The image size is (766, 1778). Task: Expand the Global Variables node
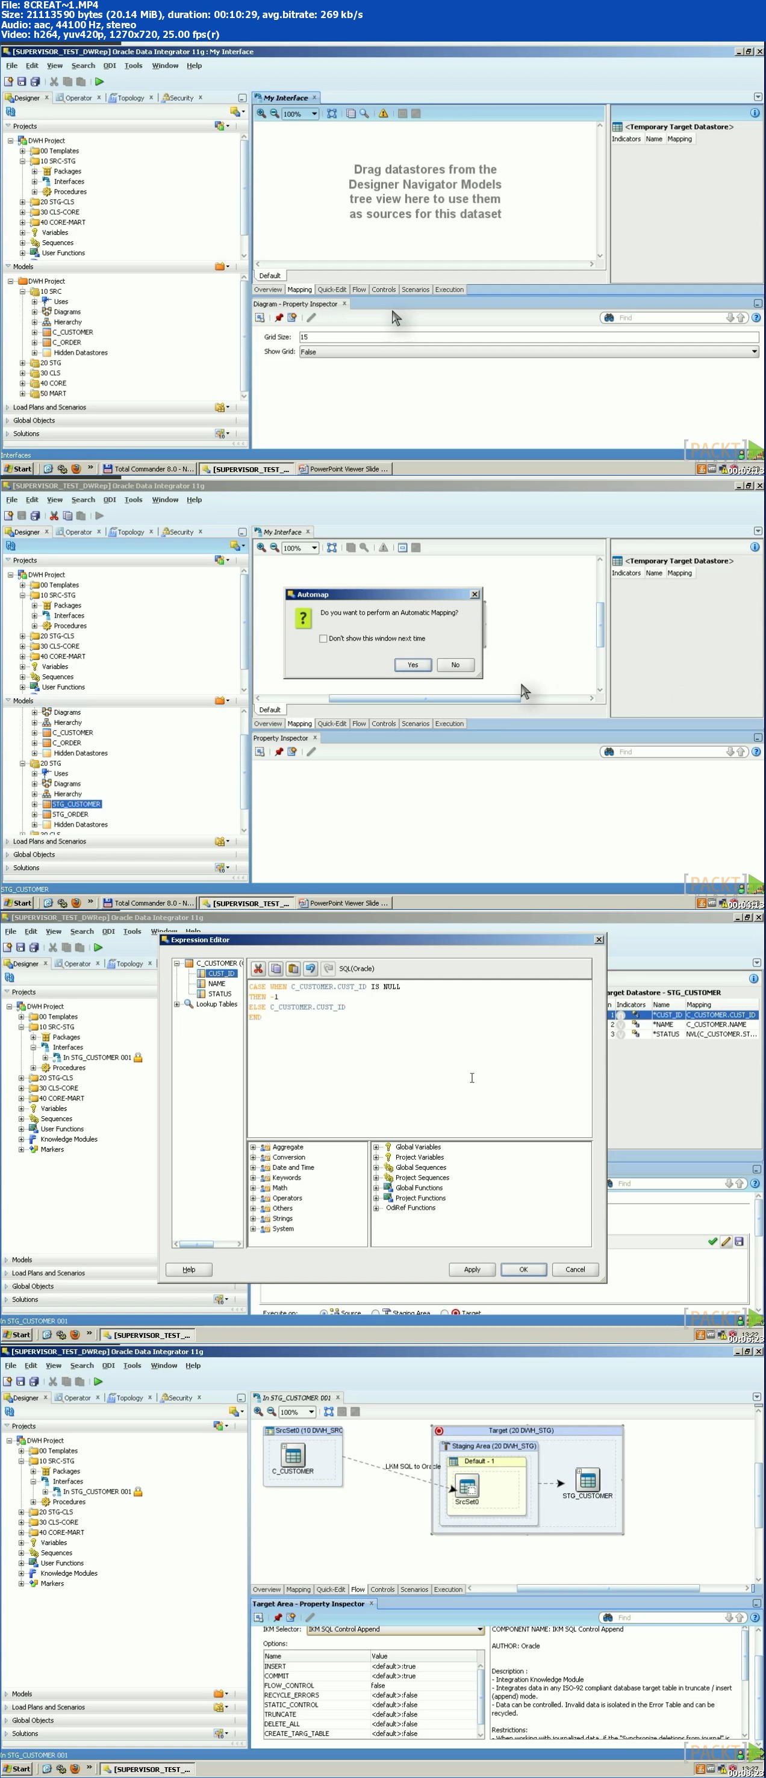[x=376, y=1147]
